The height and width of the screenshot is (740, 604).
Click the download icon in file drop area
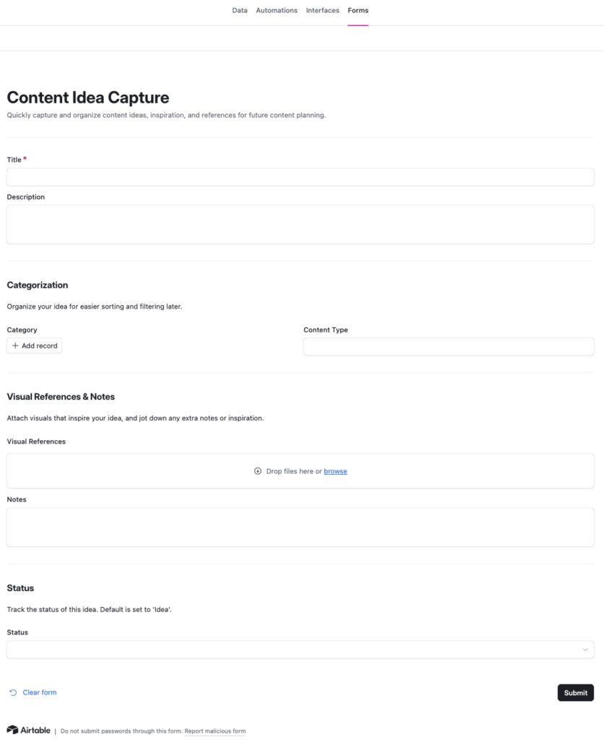(258, 471)
